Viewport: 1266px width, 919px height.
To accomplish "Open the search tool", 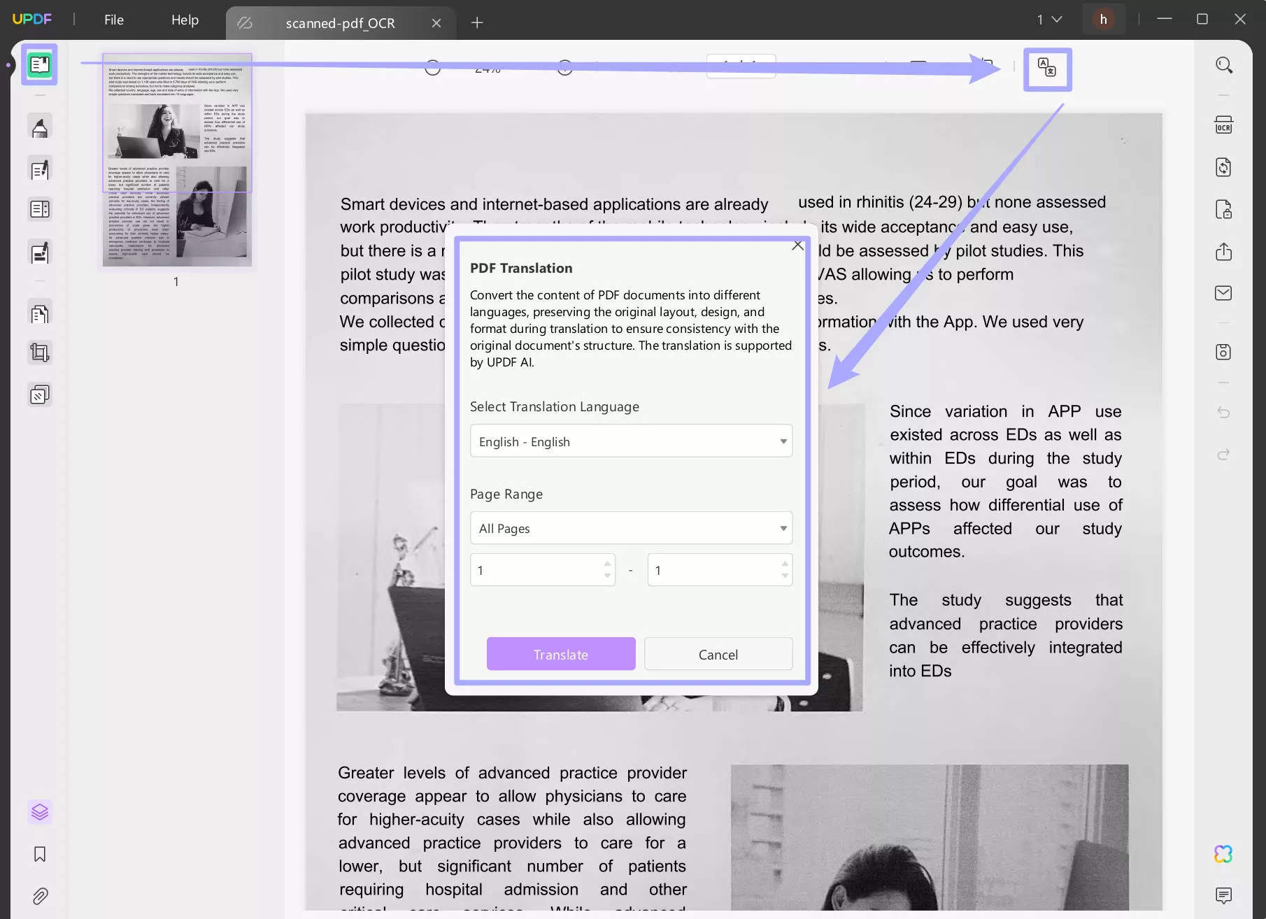I will pyautogui.click(x=1224, y=64).
